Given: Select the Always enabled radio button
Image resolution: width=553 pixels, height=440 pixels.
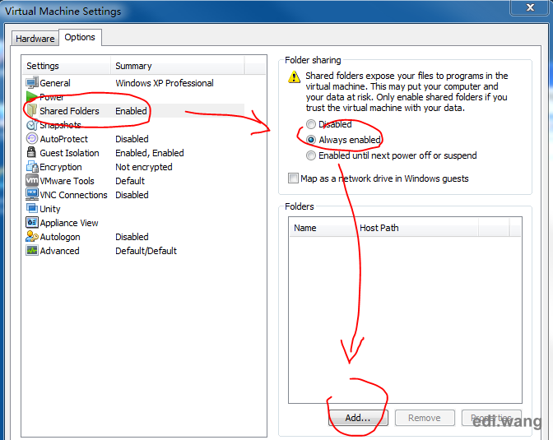Looking at the screenshot, I should click(311, 140).
